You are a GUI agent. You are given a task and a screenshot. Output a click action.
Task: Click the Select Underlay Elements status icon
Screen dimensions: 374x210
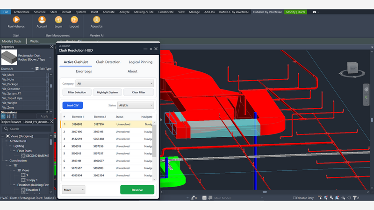(x=325, y=197)
